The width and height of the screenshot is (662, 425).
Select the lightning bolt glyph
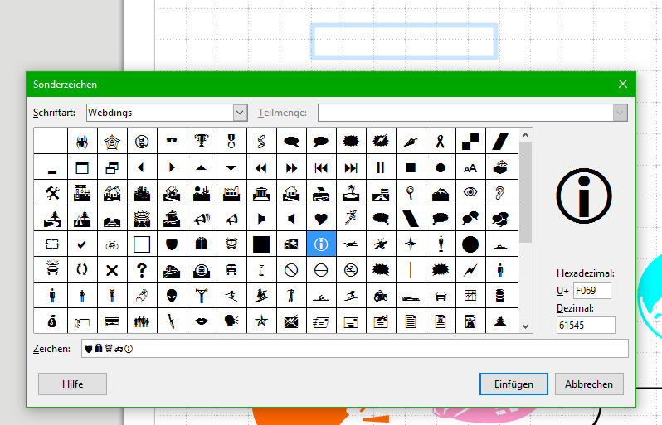coord(470,270)
